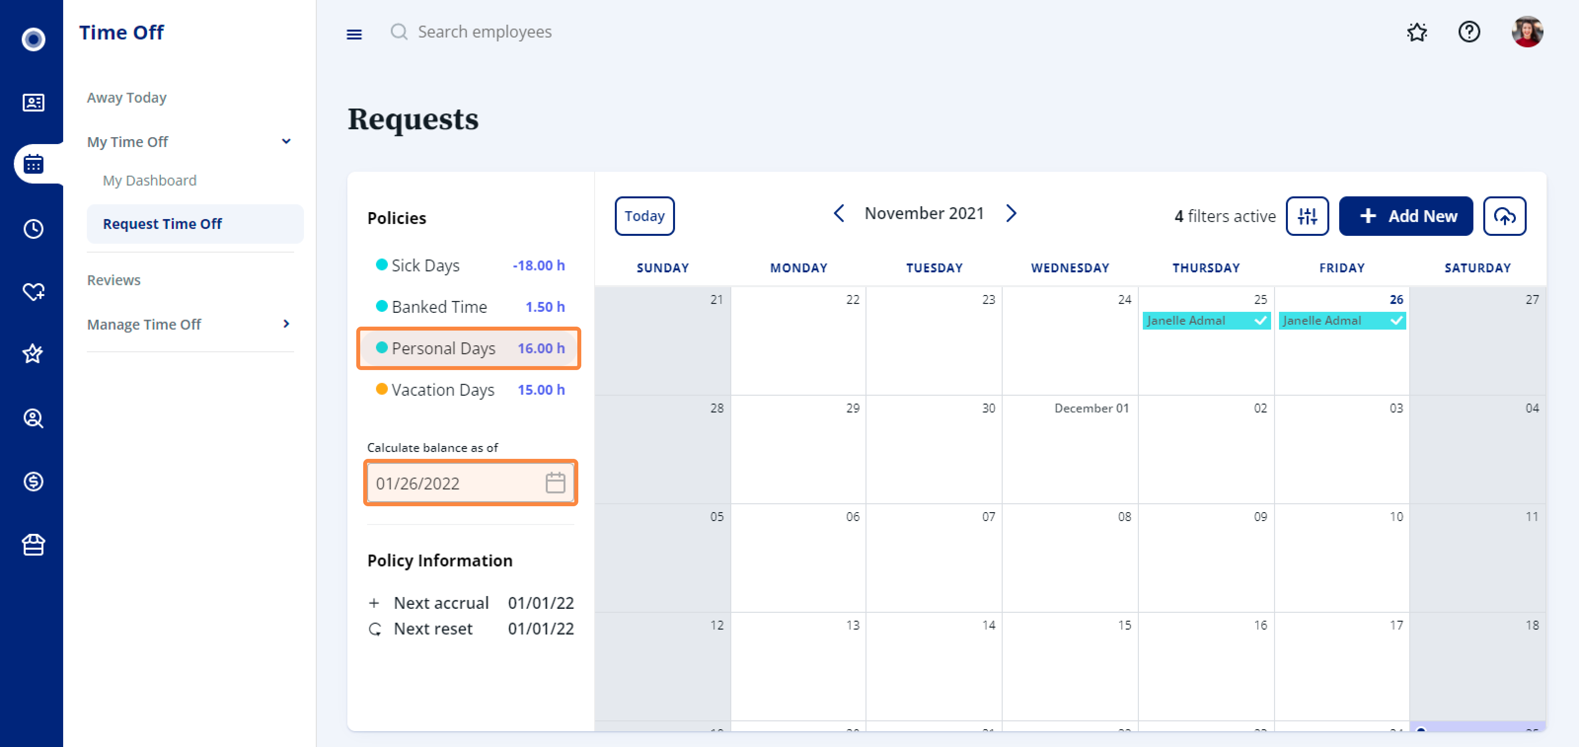1579x747 pixels.
Task: Click the Time Off module title
Action: click(121, 32)
